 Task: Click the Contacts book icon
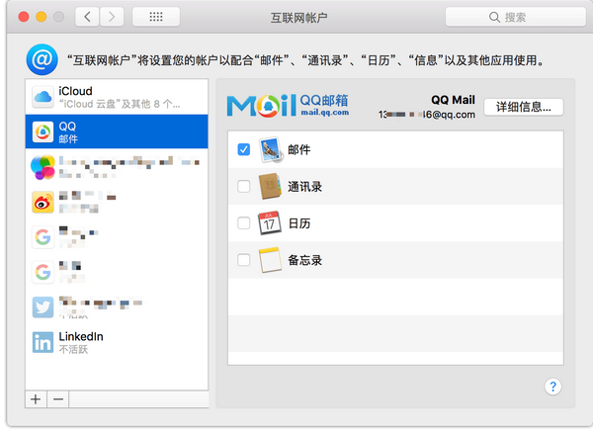(x=270, y=186)
